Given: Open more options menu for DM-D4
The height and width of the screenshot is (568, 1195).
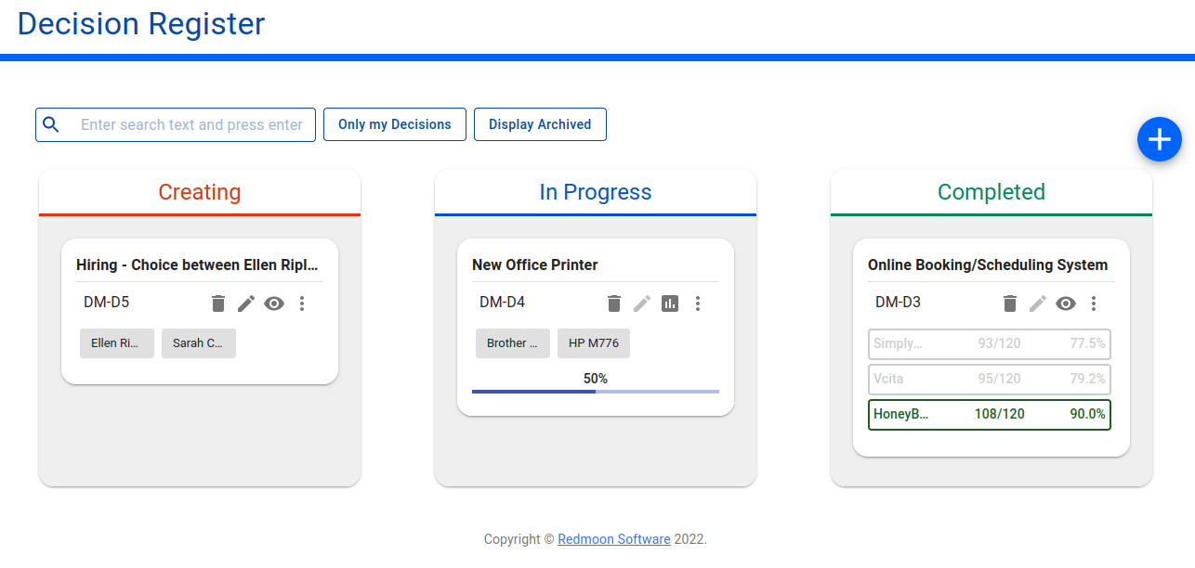Looking at the screenshot, I should (x=698, y=303).
